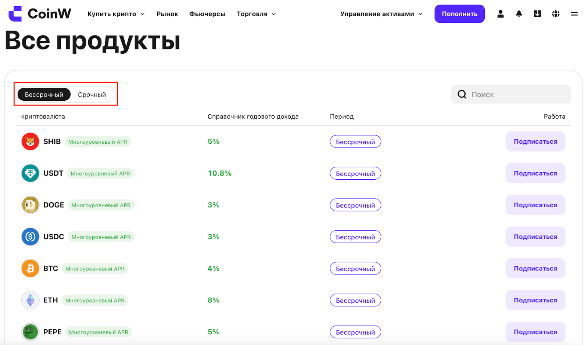Open the Рынок menu item

point(167,14)
